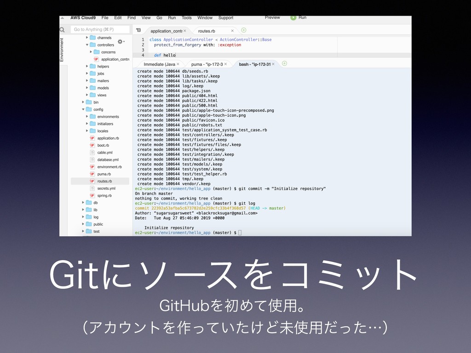Add new terminal tab with plus icon
471x353 pixels.
pos(284,63)
